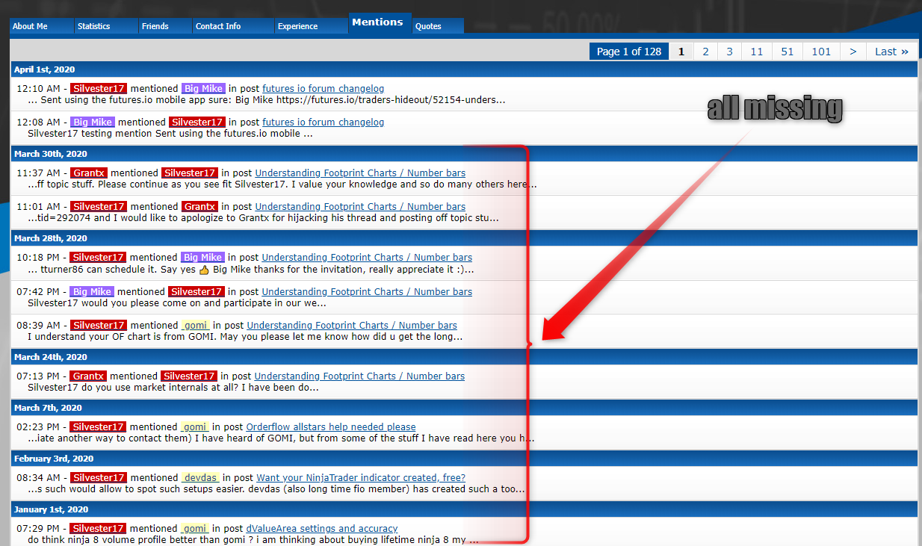Open Footprint Charts link at 07:42 PM
This screenshot has width=922, height=546.
[367, 291]
